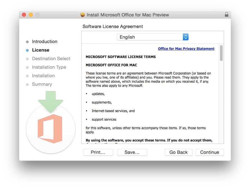Click the 'Internet-based services, and' bullet

(x=113, y=111)
